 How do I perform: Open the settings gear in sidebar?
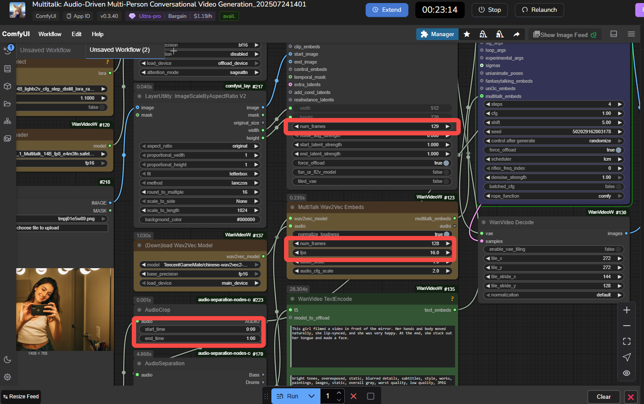click(7, 377)
